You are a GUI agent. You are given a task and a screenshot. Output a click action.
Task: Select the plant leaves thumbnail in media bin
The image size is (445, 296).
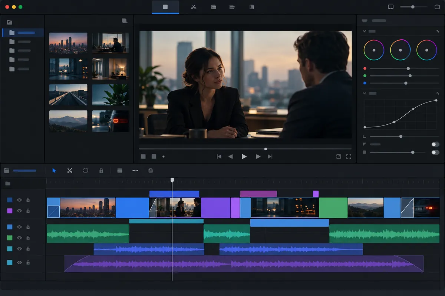pos(111,95)
